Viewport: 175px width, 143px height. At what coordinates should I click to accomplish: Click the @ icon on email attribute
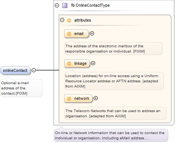coord(69,34)
